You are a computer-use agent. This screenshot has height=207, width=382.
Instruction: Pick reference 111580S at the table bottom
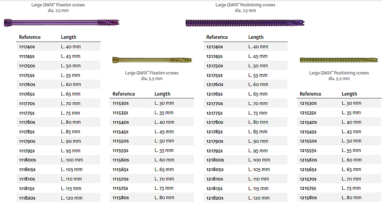click(x=121, y=198)
